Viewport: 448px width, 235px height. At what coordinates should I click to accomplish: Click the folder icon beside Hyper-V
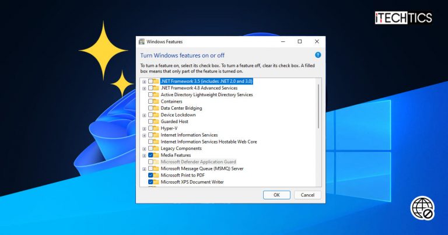(156, 128)
